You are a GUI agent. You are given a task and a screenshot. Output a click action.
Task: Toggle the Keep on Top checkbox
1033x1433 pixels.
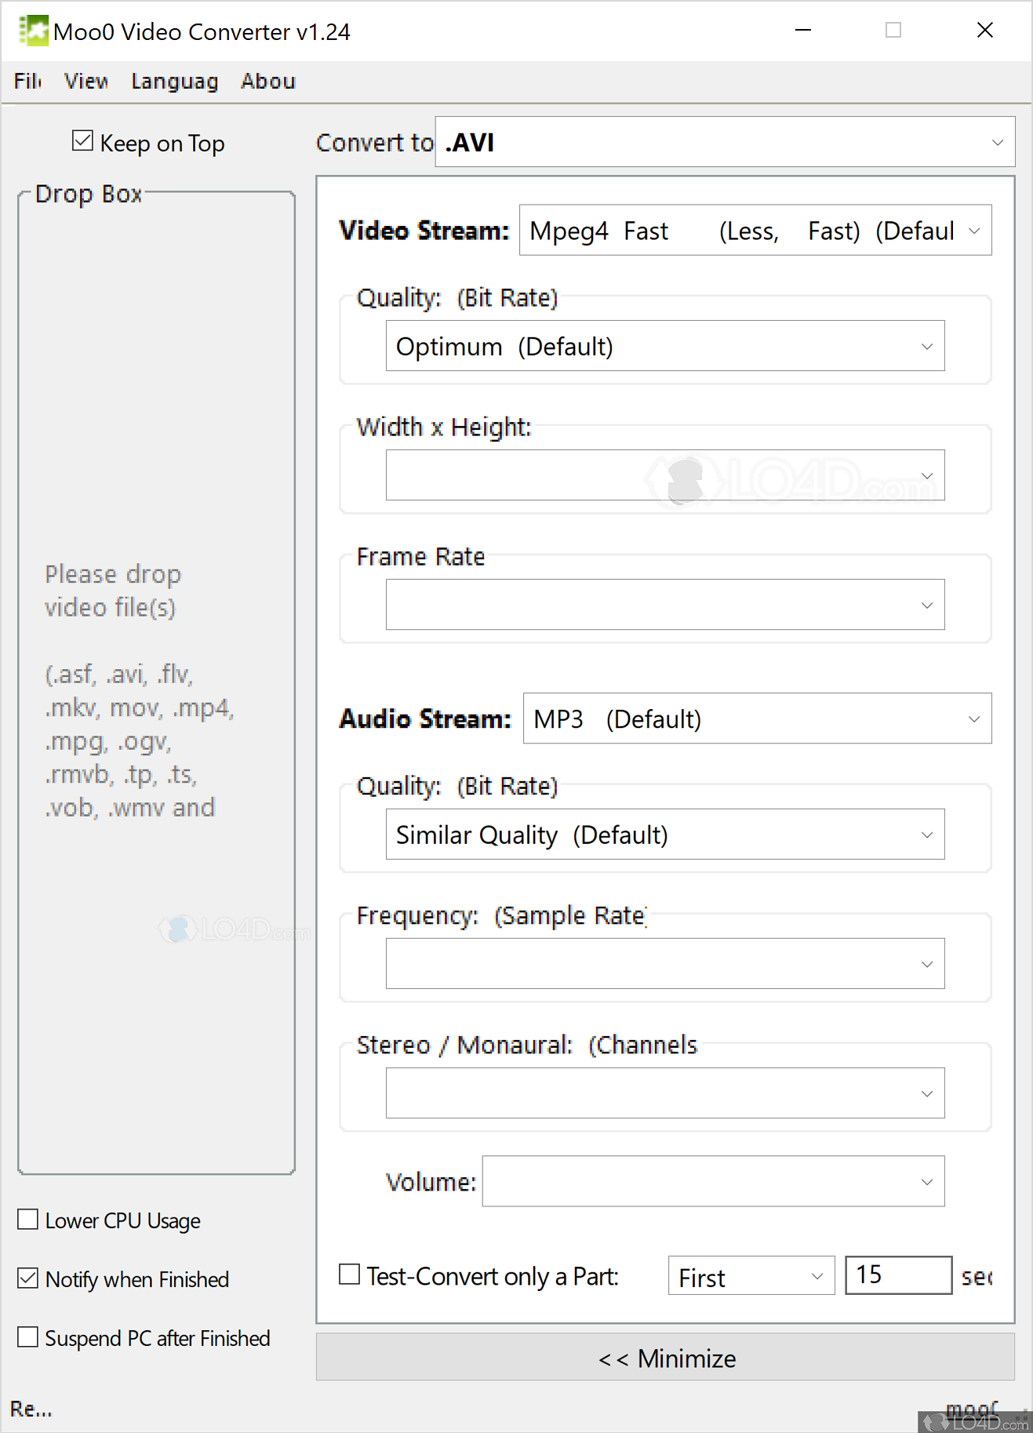pyautogui.click(x=82, y=141)
